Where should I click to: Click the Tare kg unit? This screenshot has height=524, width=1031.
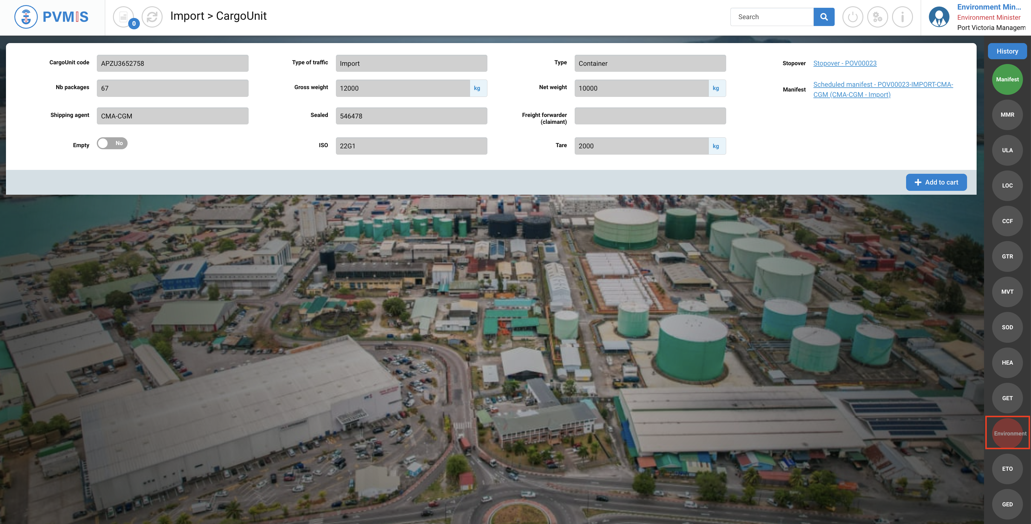[x=716, y=146]
